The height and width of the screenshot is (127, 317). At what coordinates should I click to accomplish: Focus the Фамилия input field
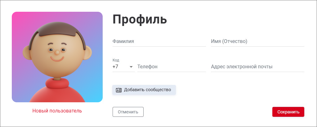pos(159,41)
